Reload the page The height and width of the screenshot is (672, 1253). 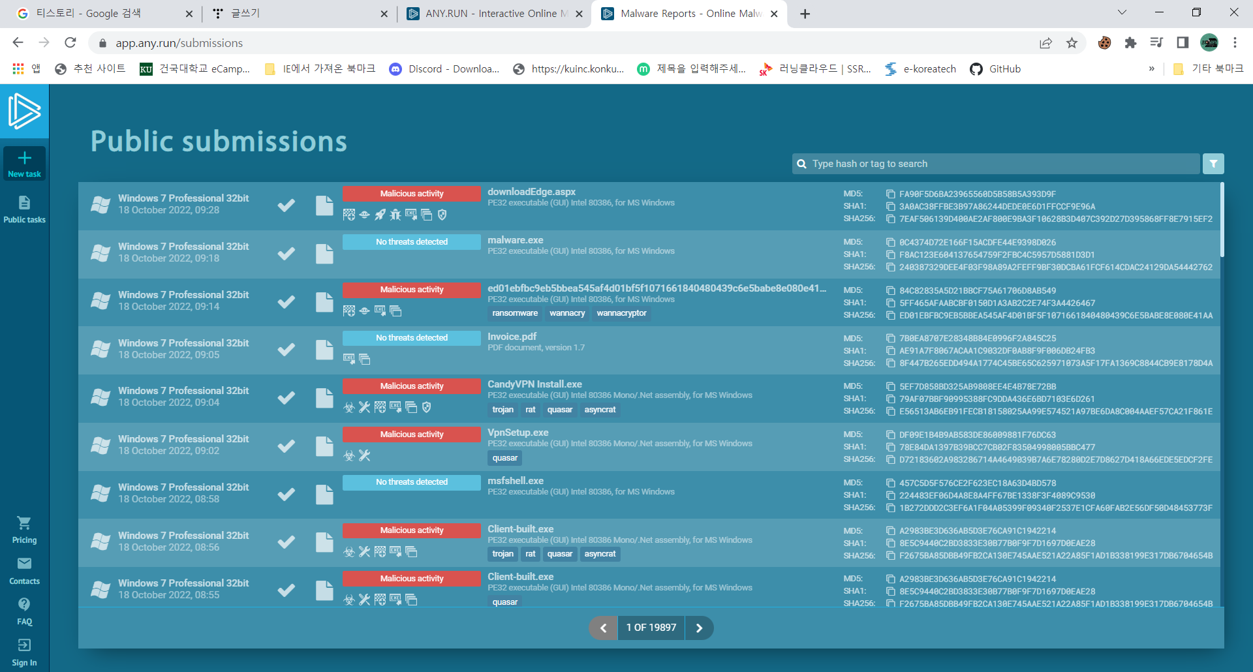pyautogui.click(x=70, y=43)
